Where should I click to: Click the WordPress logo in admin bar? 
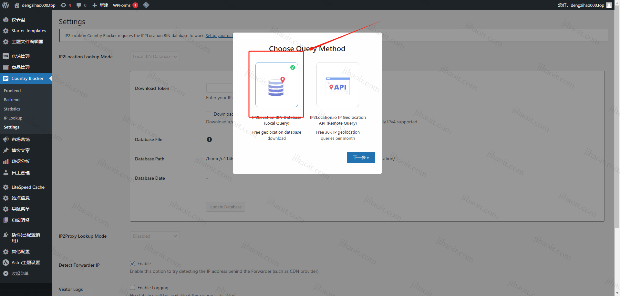click(x=5, y=5)
